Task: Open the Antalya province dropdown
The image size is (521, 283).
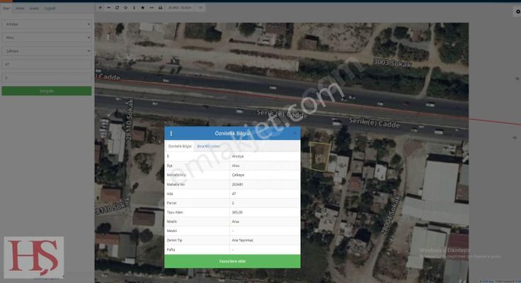Action: coord(47,24)
